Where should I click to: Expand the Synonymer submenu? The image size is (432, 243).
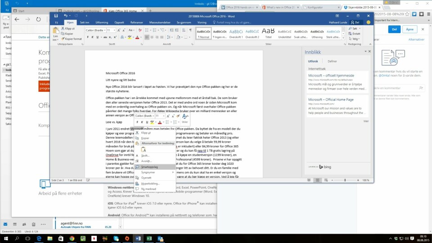pos(148,172)
